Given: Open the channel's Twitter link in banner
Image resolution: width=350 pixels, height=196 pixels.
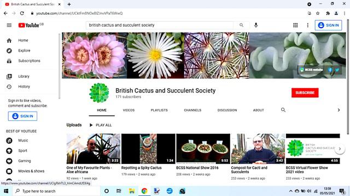Looking at the screenshot, I should coord(337,70).
